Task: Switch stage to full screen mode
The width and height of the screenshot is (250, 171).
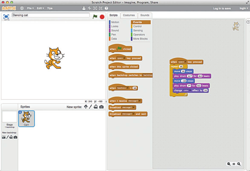Action: [6, 16]
